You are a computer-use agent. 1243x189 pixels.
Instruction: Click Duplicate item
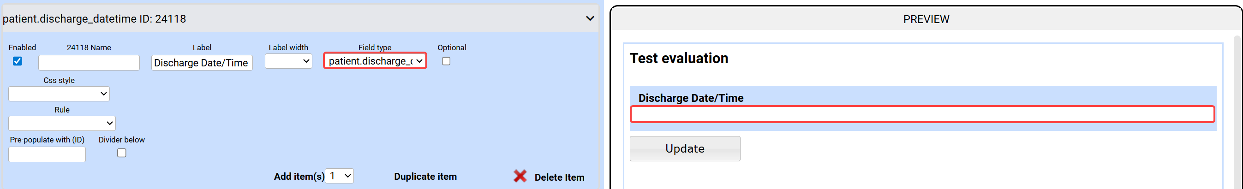tap(425, 177)
